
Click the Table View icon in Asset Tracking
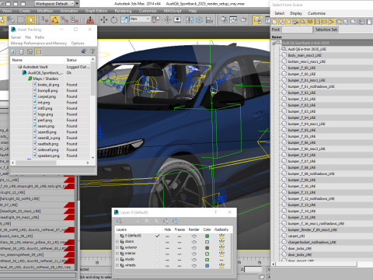(38, 52)
